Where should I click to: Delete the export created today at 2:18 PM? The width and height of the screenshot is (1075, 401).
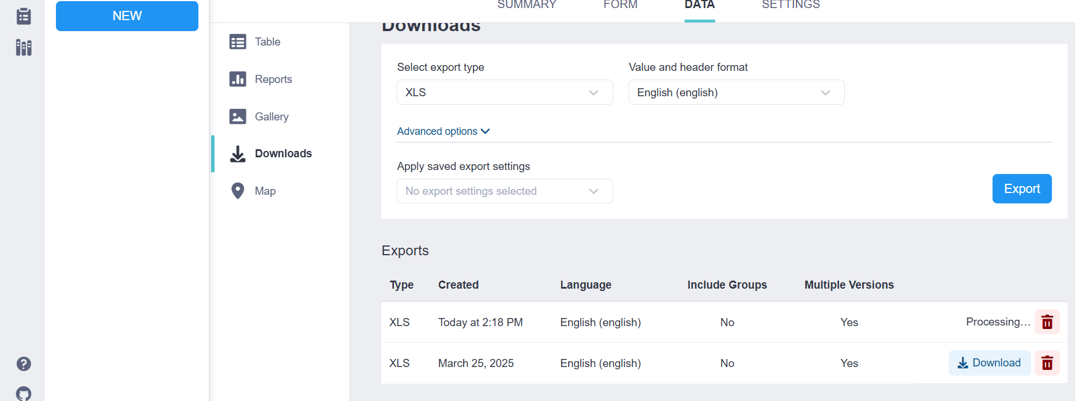click(x=1047, y=322)
